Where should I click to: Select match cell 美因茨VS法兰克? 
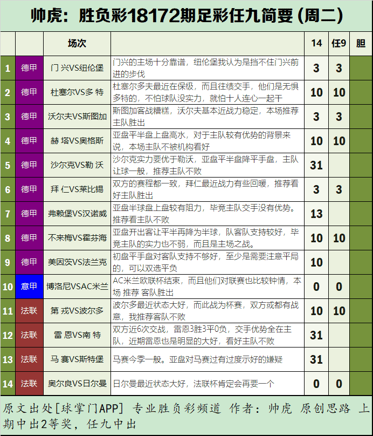tap(77, 262)
